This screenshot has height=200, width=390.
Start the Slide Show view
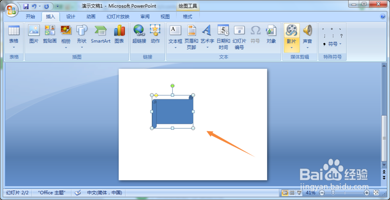point(299,193)
